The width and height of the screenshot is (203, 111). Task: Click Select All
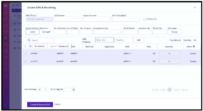[53, 46]
